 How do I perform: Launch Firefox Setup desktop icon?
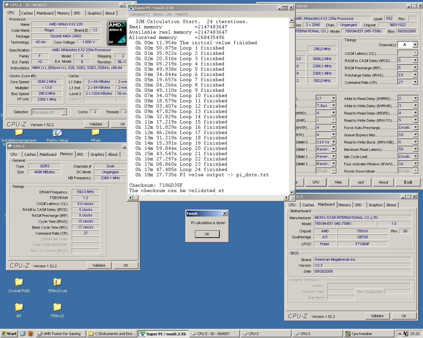coord(58,133)
